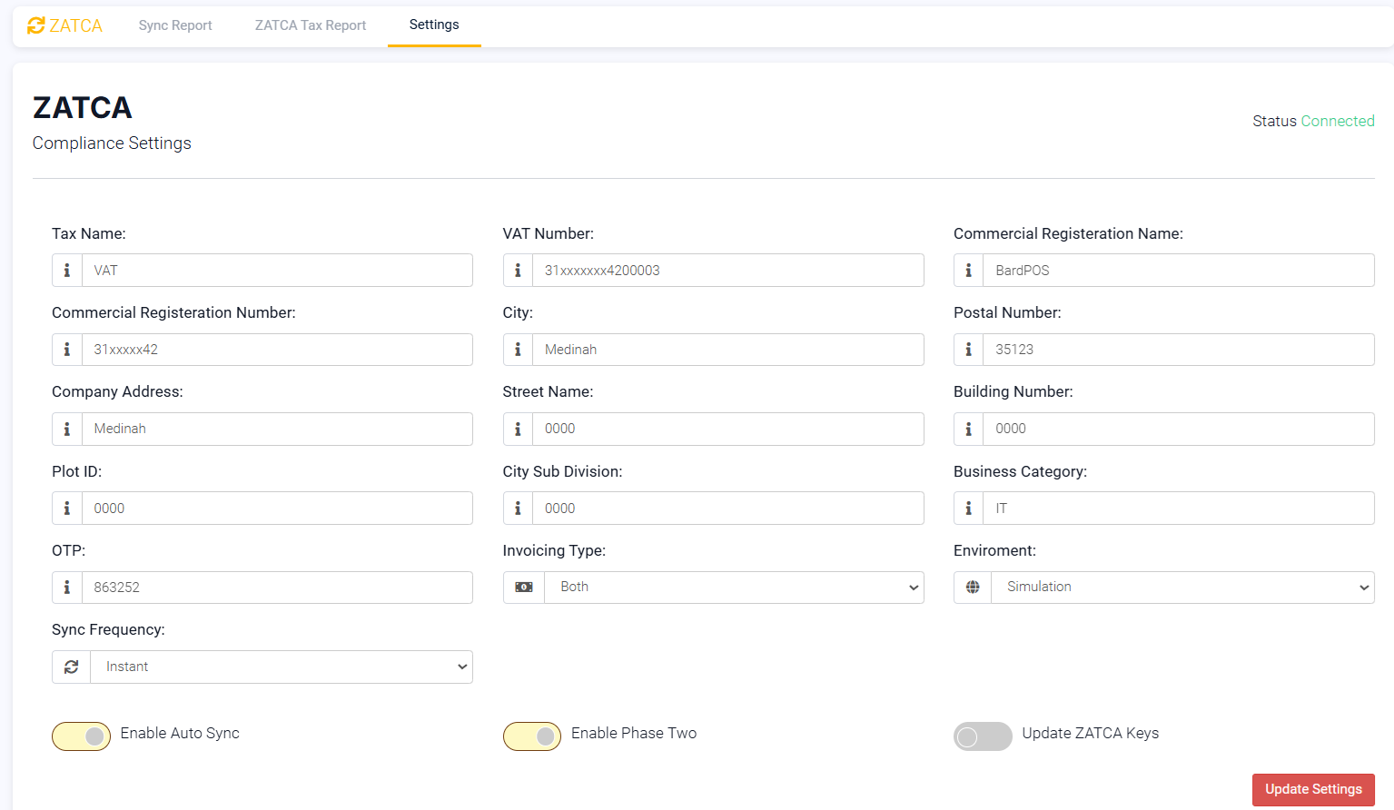Open the Enviroment dropdown set to Simulation
This screenshot has height=810, width=1394.
[1181, 587]
